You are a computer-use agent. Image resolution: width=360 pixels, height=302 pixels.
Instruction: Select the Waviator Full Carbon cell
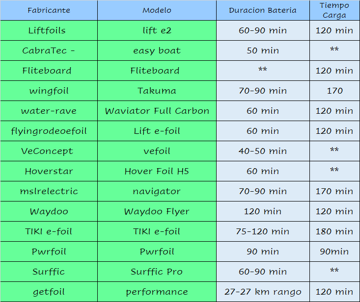[157, 111]
